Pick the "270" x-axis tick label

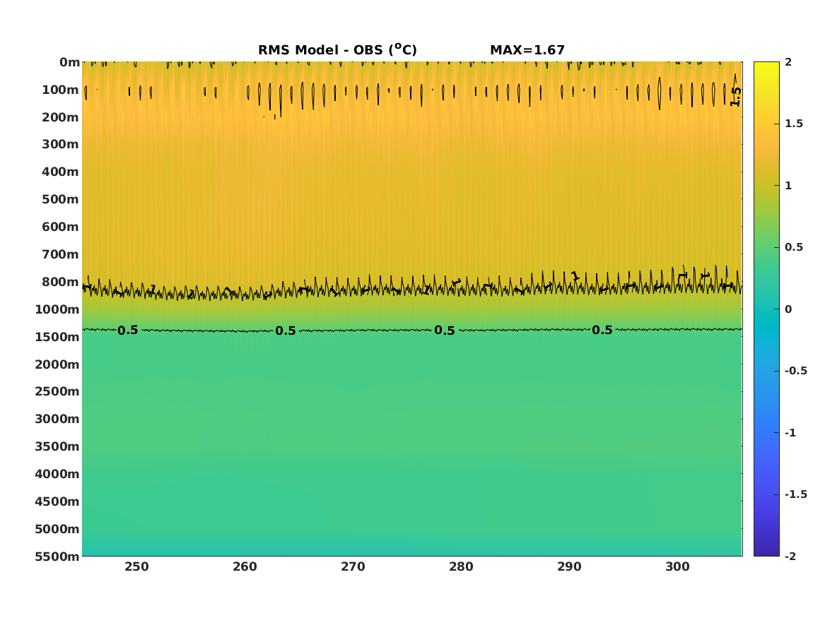click(x=353, y=567)
